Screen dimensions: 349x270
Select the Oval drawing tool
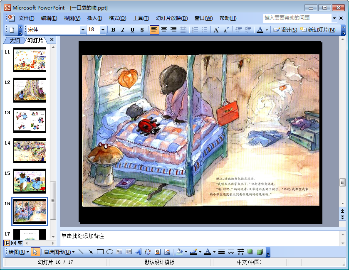coord(110,252)
